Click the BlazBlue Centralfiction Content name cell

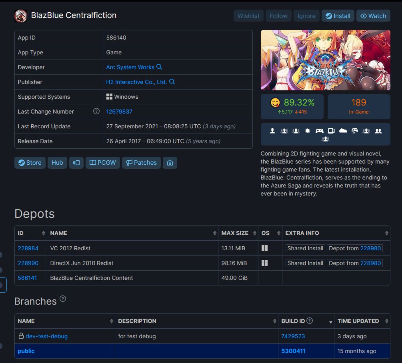(132, 278)
